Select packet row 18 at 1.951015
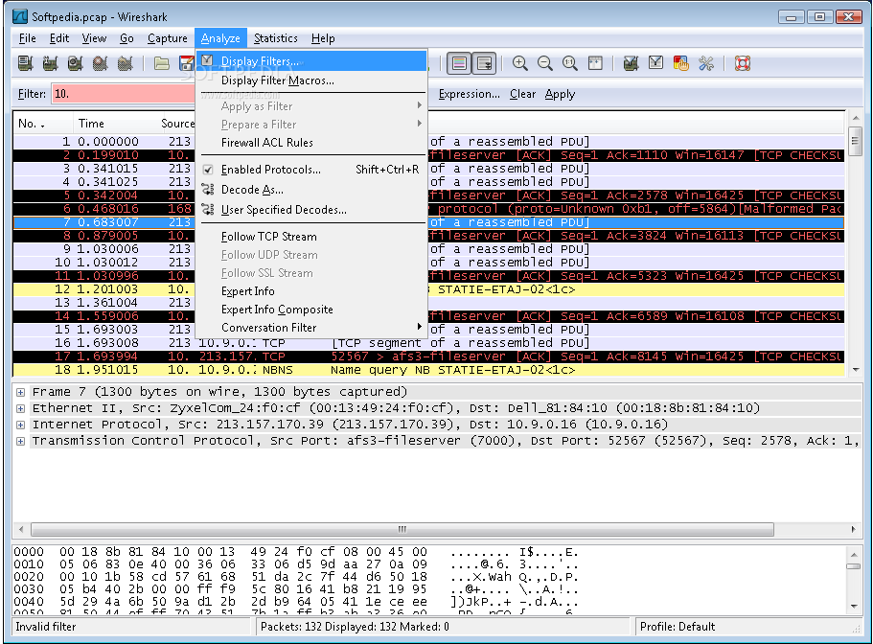The image size is (873, 644). tap(428, 370)
